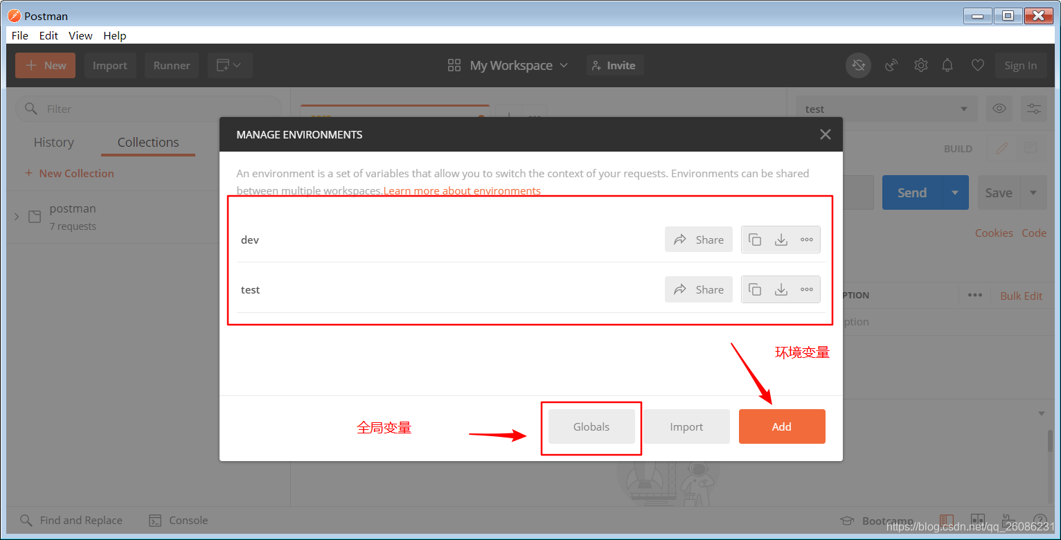This screenshot has height=540, width=1061.
Task: Open the Runner
Action: point(172,66)
